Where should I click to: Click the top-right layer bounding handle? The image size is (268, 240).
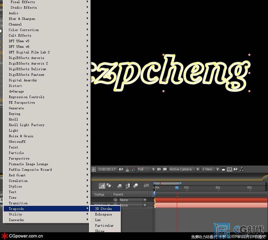tap(249, 55)
